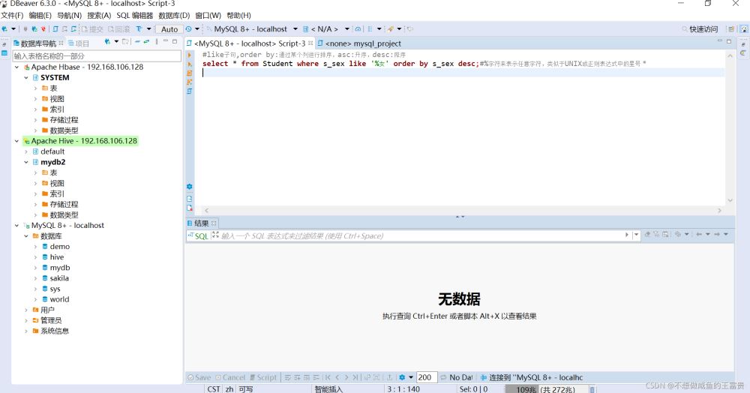The image size is (750, 393).
Task: Select the Script-3 editor tab
Action: (249, 43)
